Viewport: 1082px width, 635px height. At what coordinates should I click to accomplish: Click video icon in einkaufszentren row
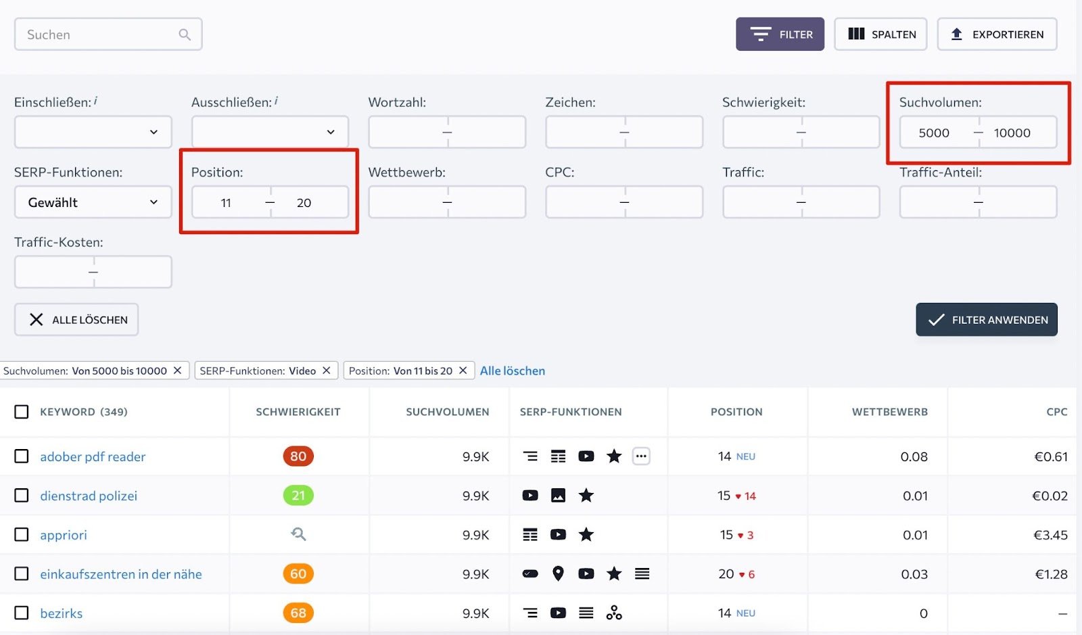[x=586, y=574]
